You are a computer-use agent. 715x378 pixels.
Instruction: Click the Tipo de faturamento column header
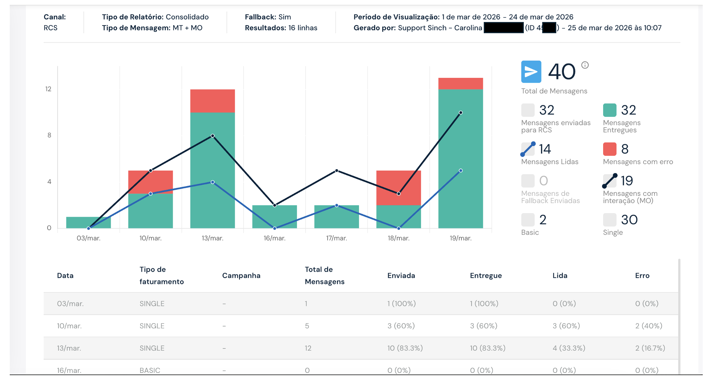tap(161, 276)
